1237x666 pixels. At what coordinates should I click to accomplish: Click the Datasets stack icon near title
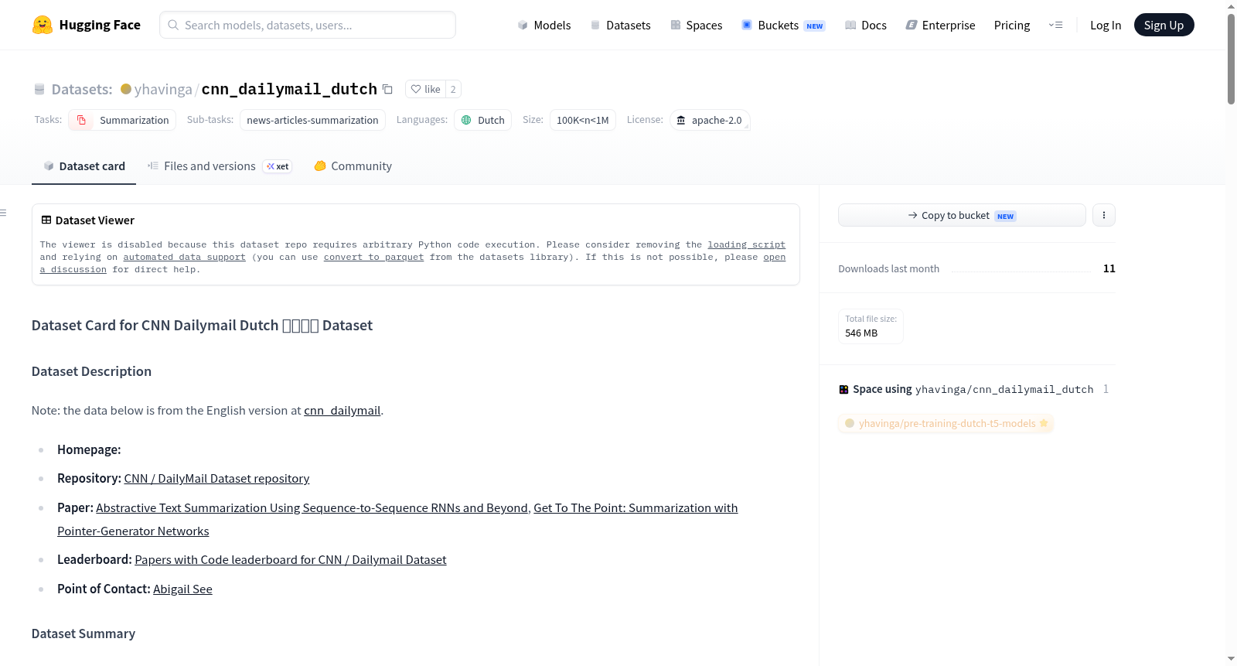[39, 90]
